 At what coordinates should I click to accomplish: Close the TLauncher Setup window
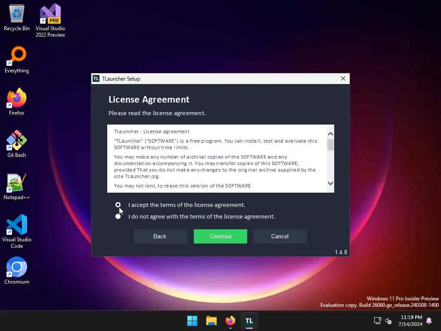point(343,78)
